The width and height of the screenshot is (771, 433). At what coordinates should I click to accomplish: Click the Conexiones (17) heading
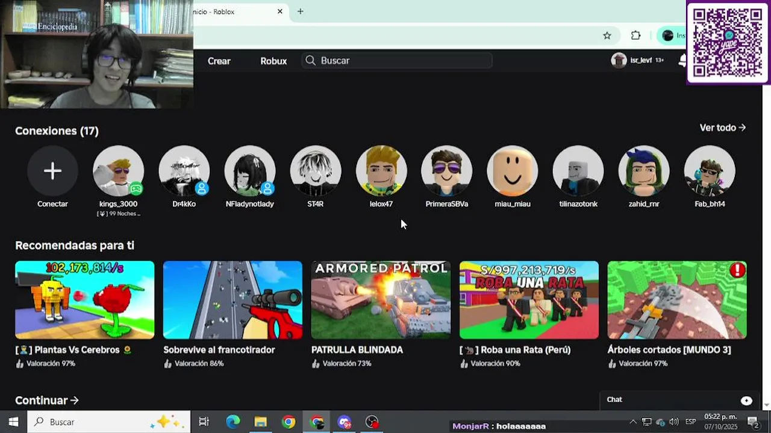pos(57,131)
